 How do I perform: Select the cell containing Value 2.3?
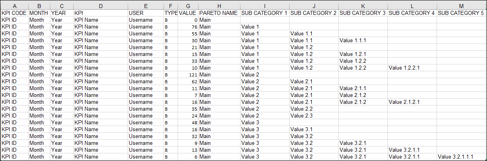(314, 116)
